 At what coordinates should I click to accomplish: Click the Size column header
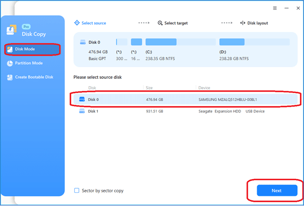click(149, 88)
